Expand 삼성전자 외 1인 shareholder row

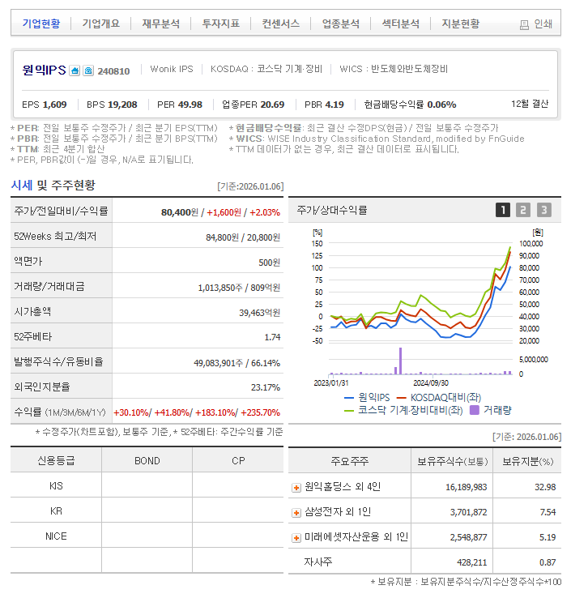click(296, 513)
